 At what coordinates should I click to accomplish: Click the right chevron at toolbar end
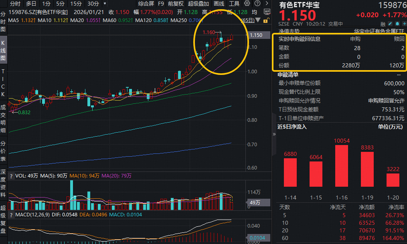click(x=267, y=3)
